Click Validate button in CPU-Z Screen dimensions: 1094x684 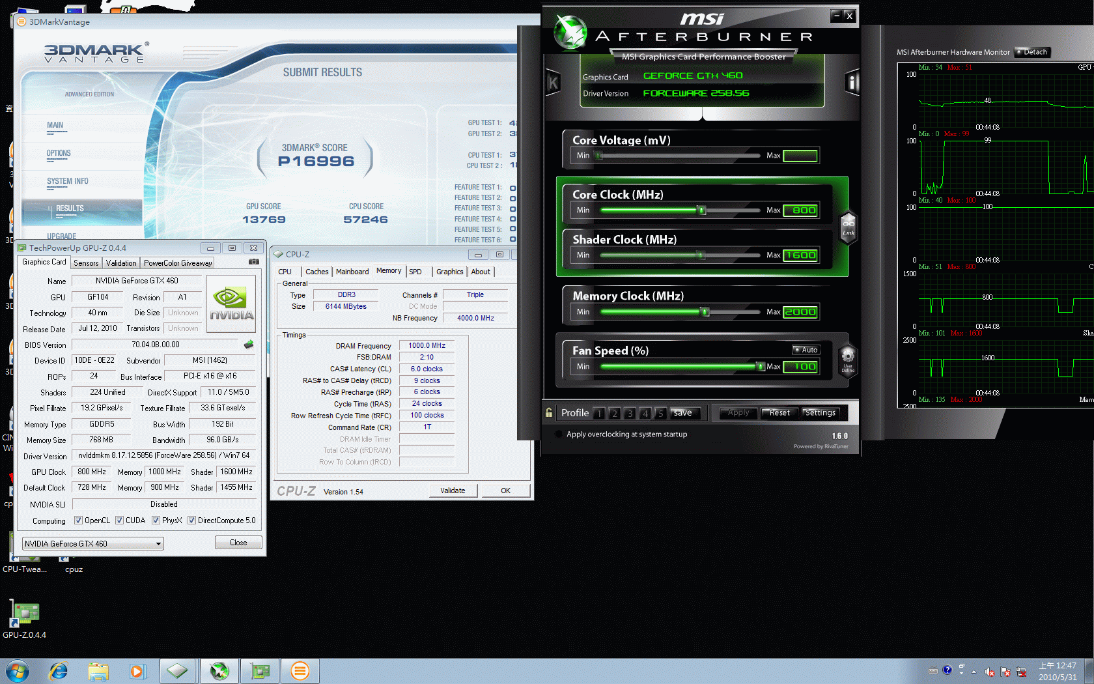[453, 491]
